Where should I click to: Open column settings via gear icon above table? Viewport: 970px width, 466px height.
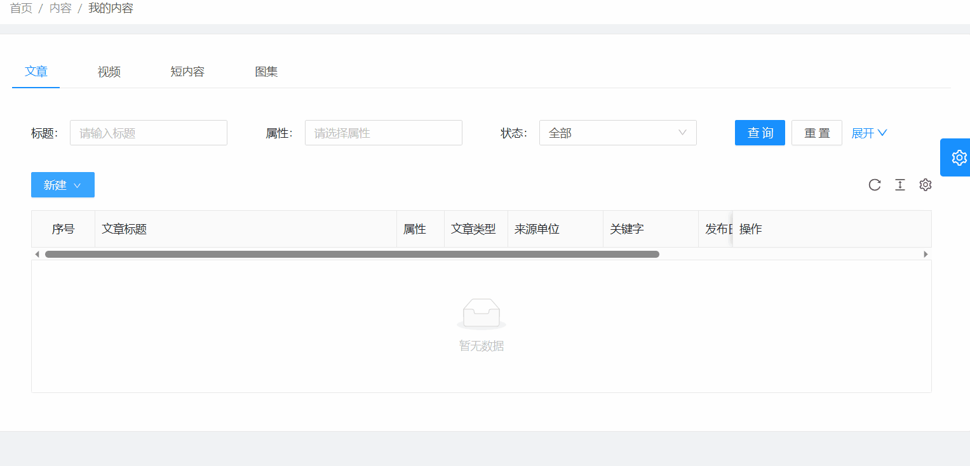(925, 185)
